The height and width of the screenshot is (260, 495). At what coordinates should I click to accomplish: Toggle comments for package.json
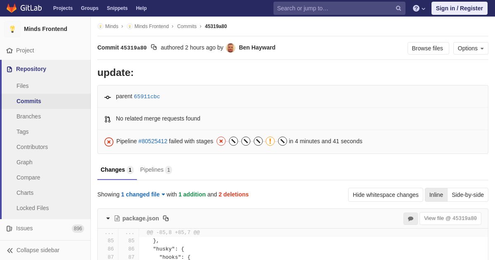pyautogui.click(x=410, y=219)
